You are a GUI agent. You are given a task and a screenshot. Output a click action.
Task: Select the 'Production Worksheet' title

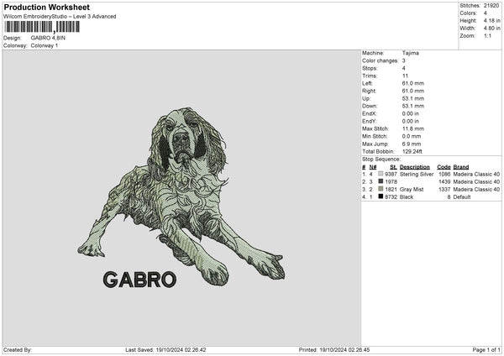pos(46,7)
